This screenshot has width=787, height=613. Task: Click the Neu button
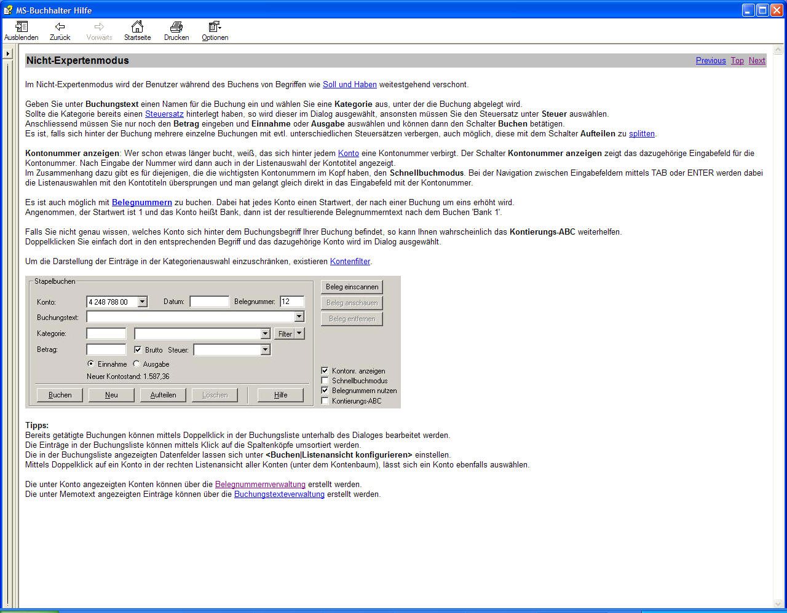[x=111, y=395]
